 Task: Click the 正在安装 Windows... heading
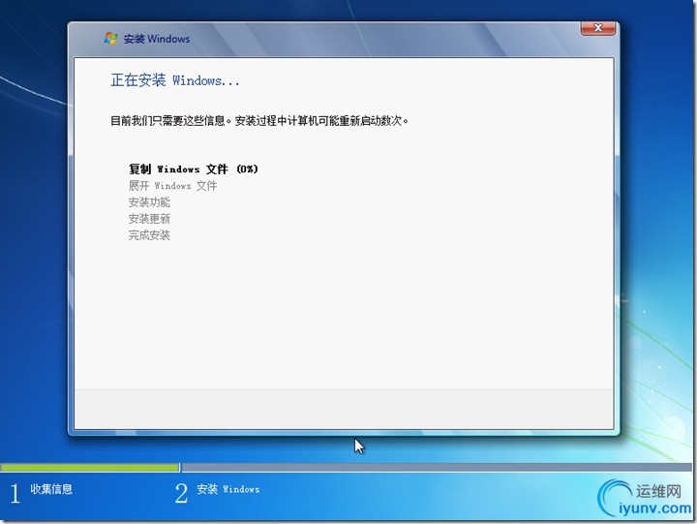click(x=174, y=80)
